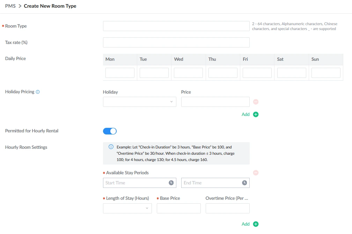352x234 pixels.
Task: Click the Add link in Hourly Room Settings
Action: pos(245,224)
